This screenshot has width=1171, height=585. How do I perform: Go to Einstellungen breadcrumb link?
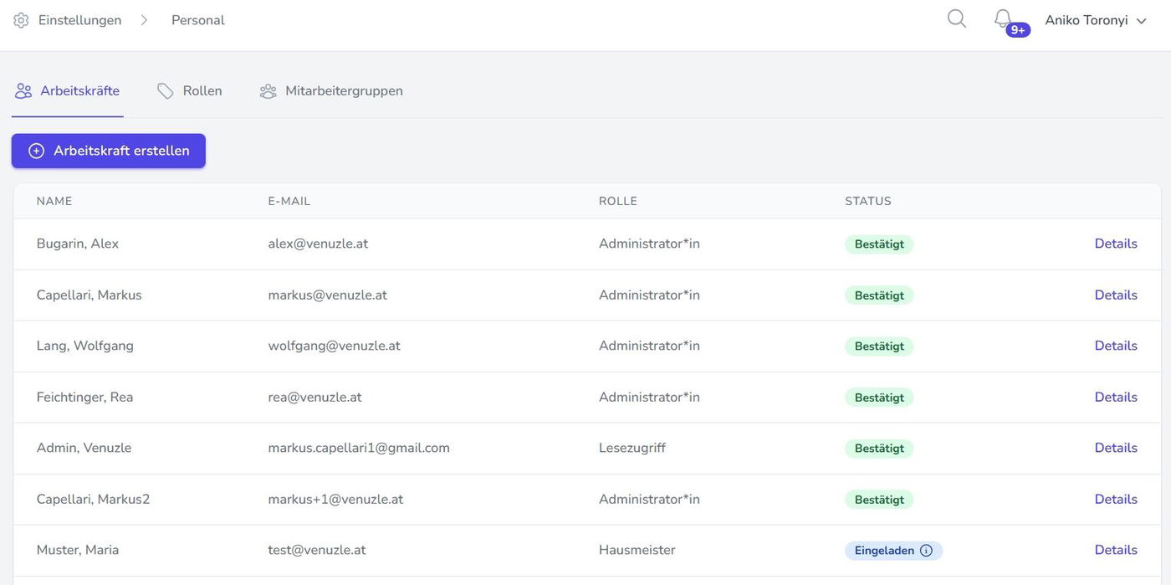coord(79,20)
